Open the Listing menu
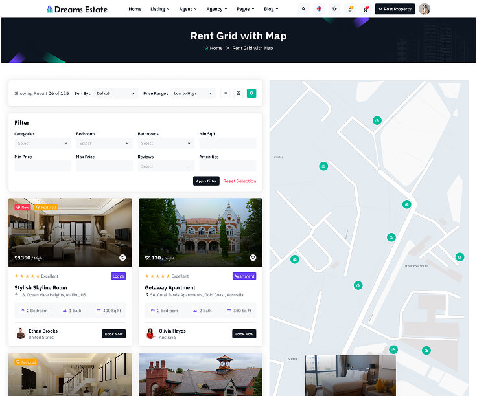The image size is (477, 396). pos(160,9)
